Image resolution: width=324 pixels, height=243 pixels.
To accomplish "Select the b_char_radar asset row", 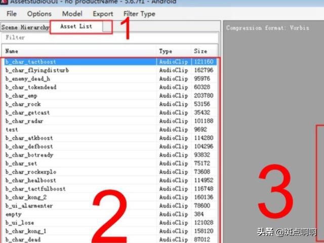I will coord(24,121).
